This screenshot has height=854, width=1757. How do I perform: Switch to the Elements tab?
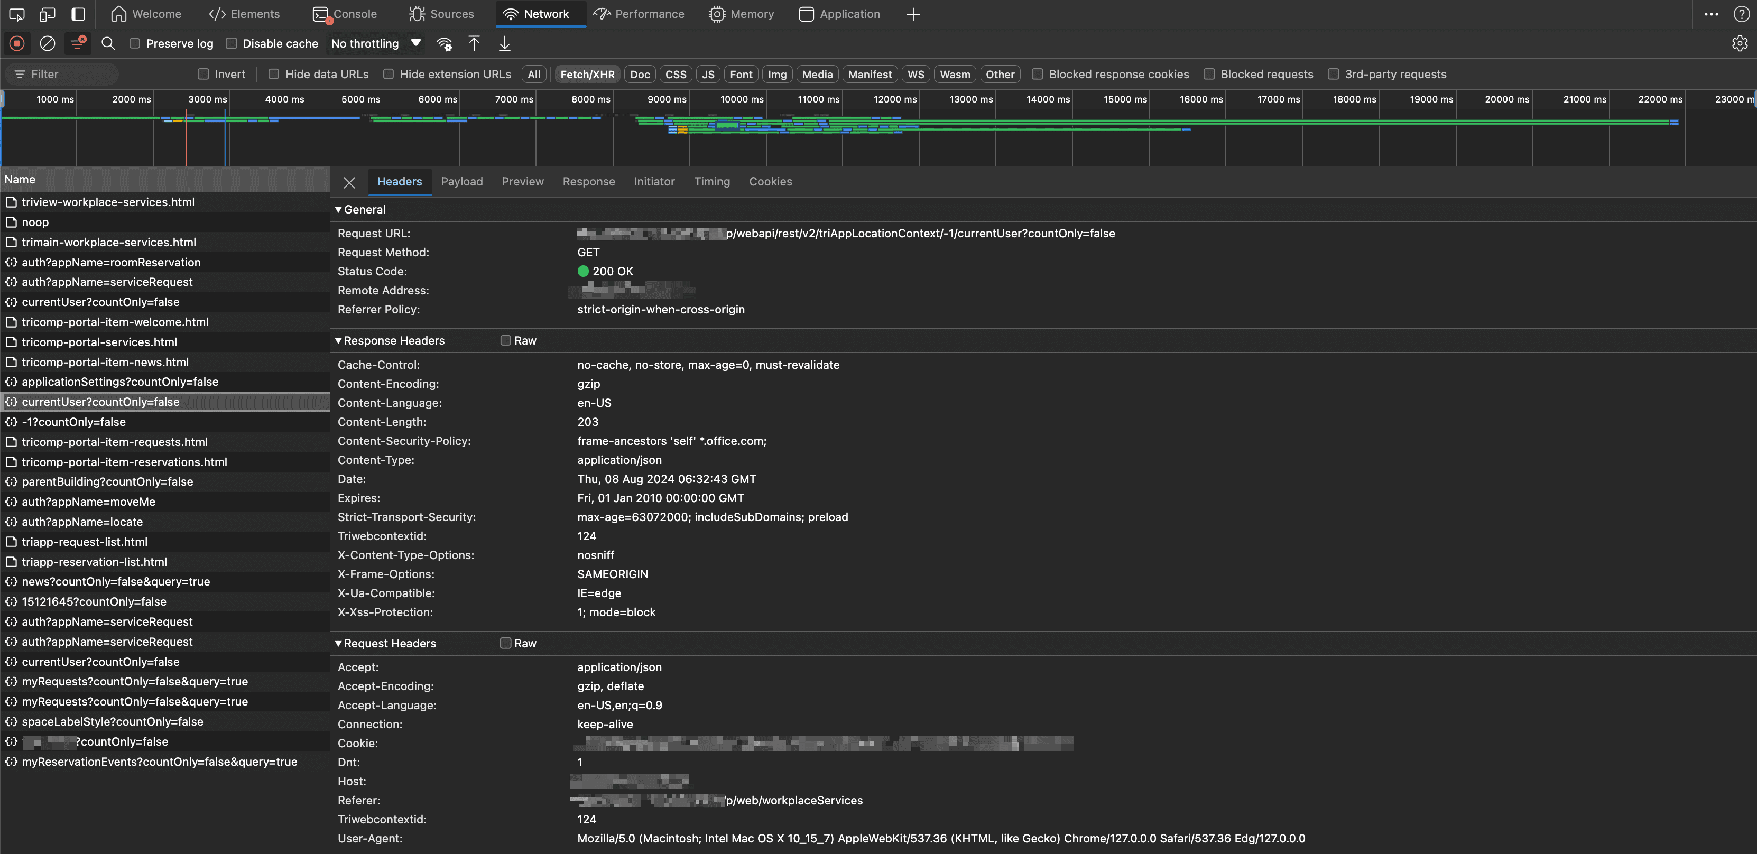pyautogui.click(x=244, y=14)
